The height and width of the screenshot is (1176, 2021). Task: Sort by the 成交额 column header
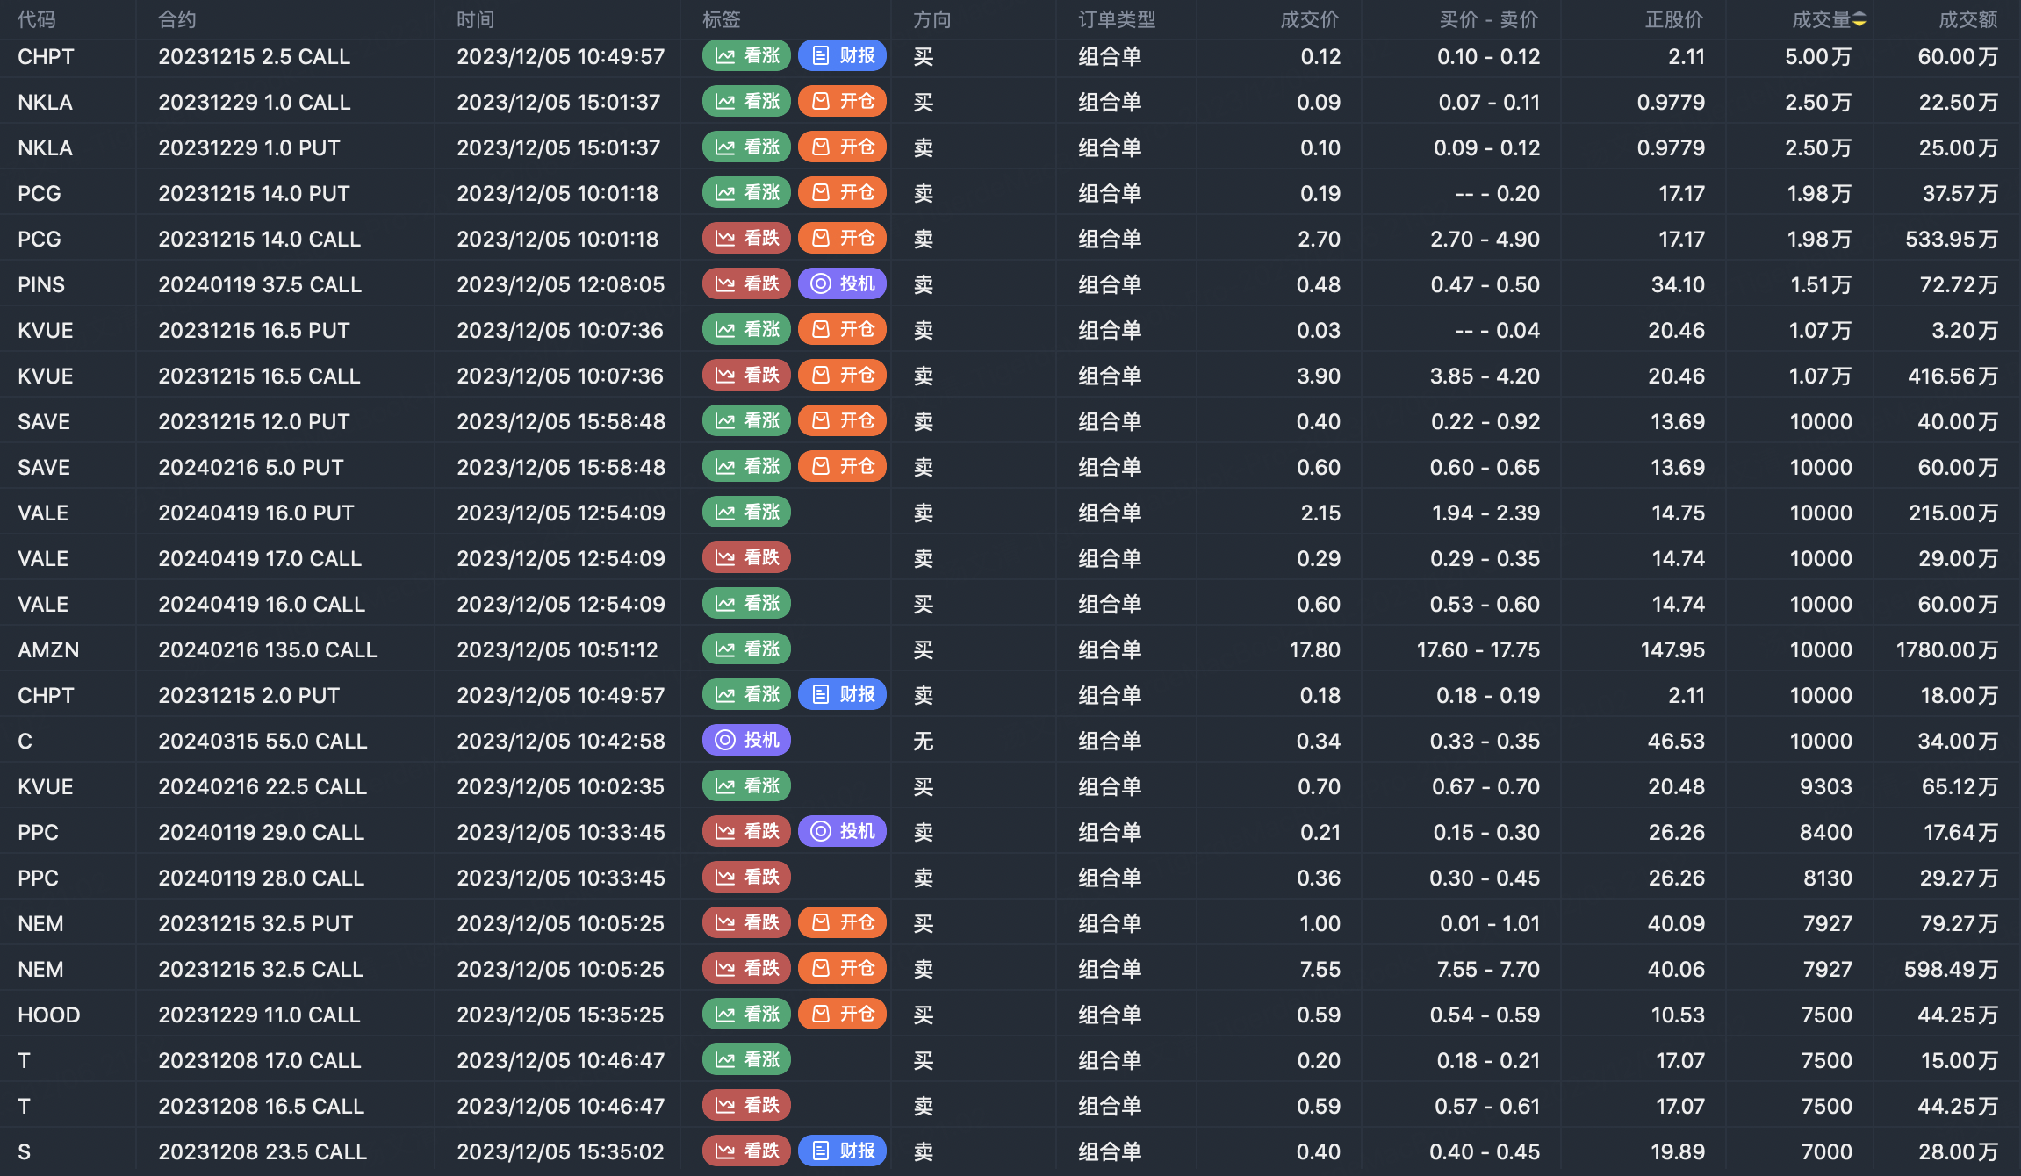tap(1967, 19)
